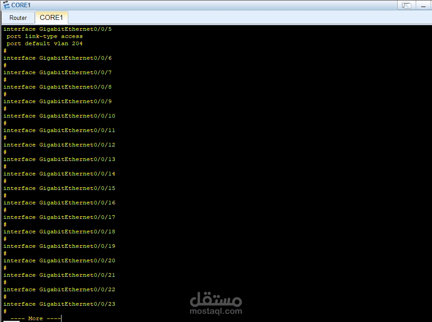The image size is (432, 322).
Task: Click the text 'port default vlan 204'
Action: coord(45,43)
